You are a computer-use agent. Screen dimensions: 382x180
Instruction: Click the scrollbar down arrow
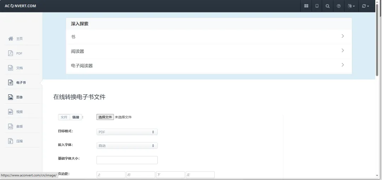click(377, 175)
